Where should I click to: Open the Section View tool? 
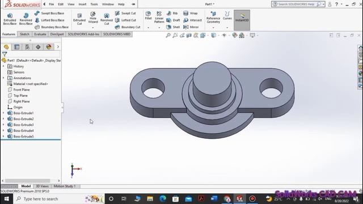(x=189, y=35)
